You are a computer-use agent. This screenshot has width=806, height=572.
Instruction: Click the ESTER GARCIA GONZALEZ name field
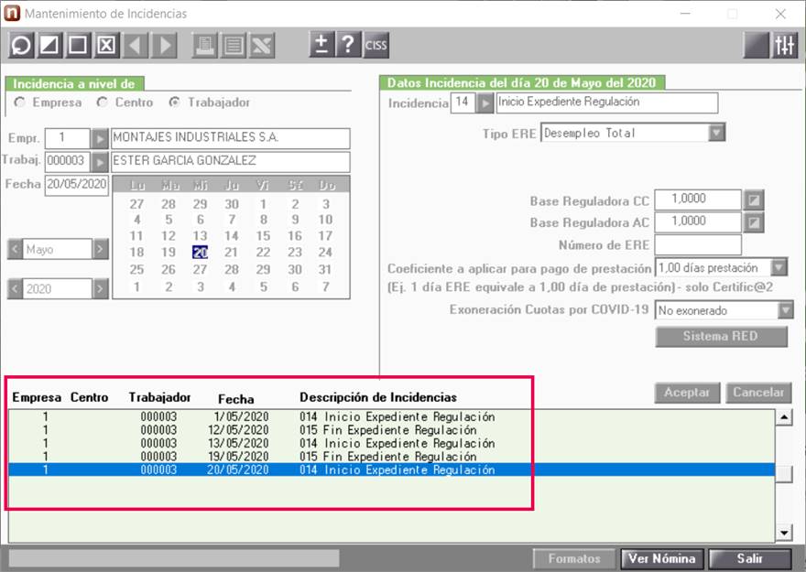coord(230,161)
